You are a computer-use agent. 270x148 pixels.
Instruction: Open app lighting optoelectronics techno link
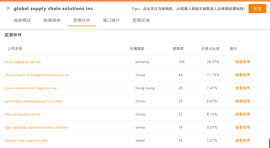pos(37,127)
